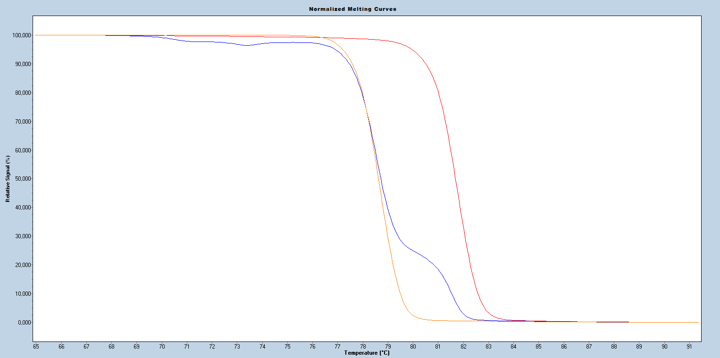
Task: Click the '71' tick on the temperature axis
Action: [187, 347]
